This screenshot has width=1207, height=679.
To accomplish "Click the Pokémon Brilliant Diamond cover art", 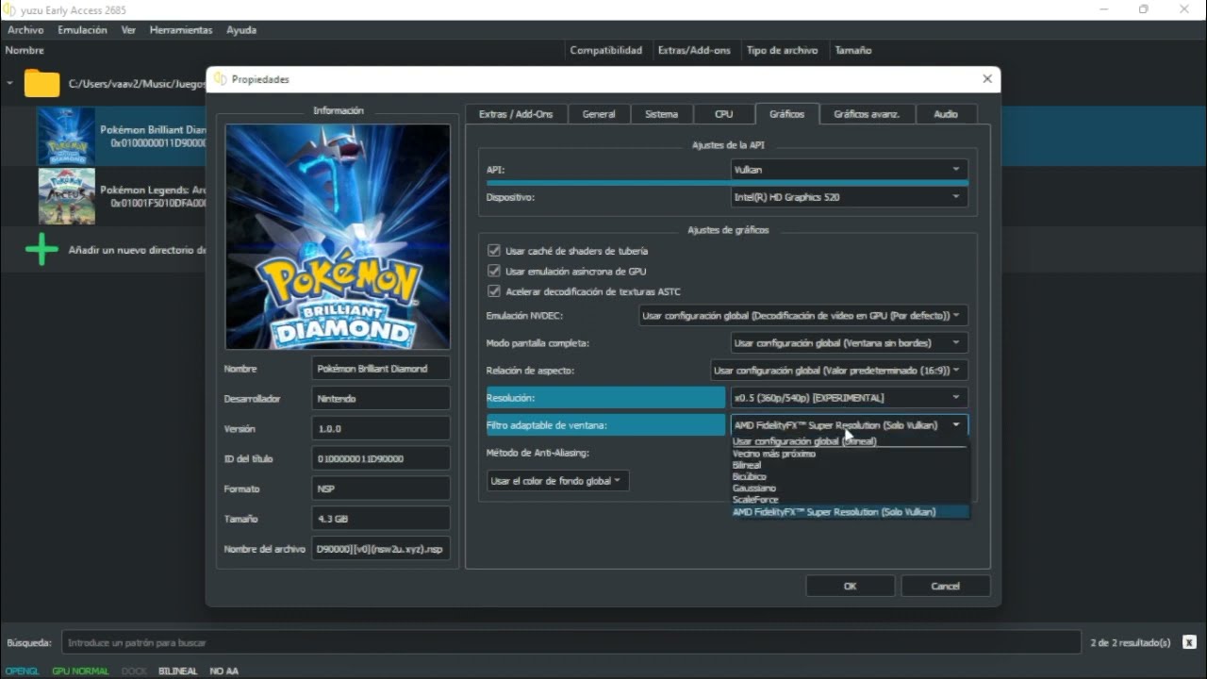I will click(x=338, y=237).
